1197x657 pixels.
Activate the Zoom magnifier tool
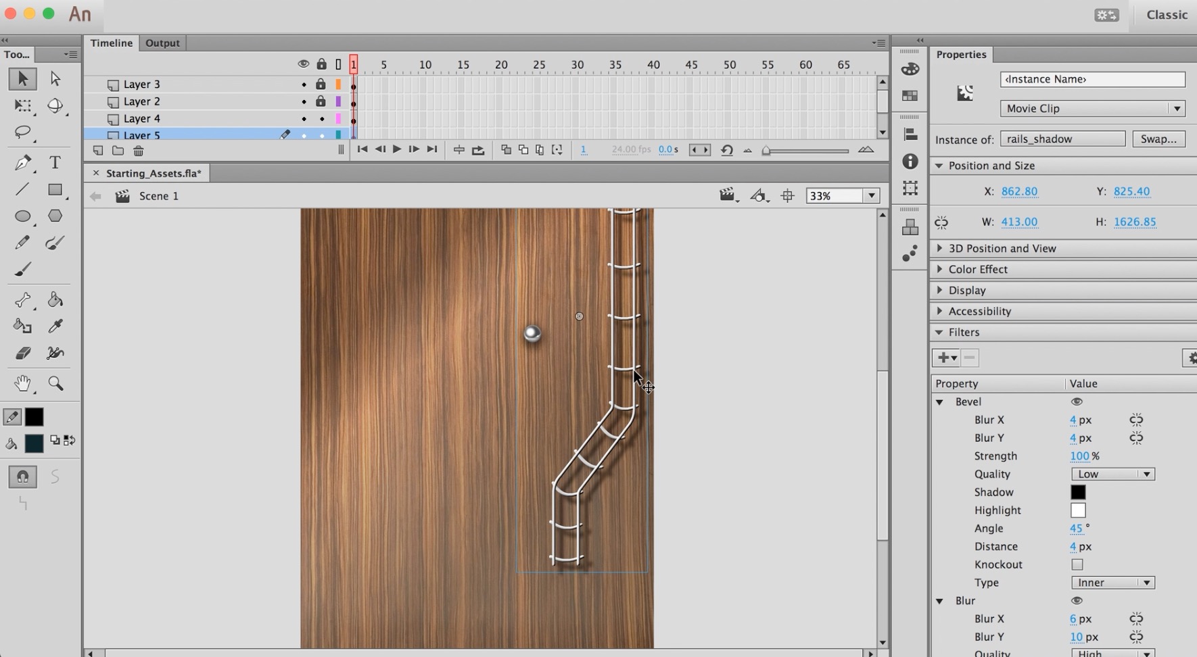55,384
